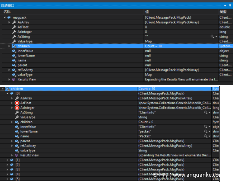Click wrench icon beside top AsArray property

(14, 22)
